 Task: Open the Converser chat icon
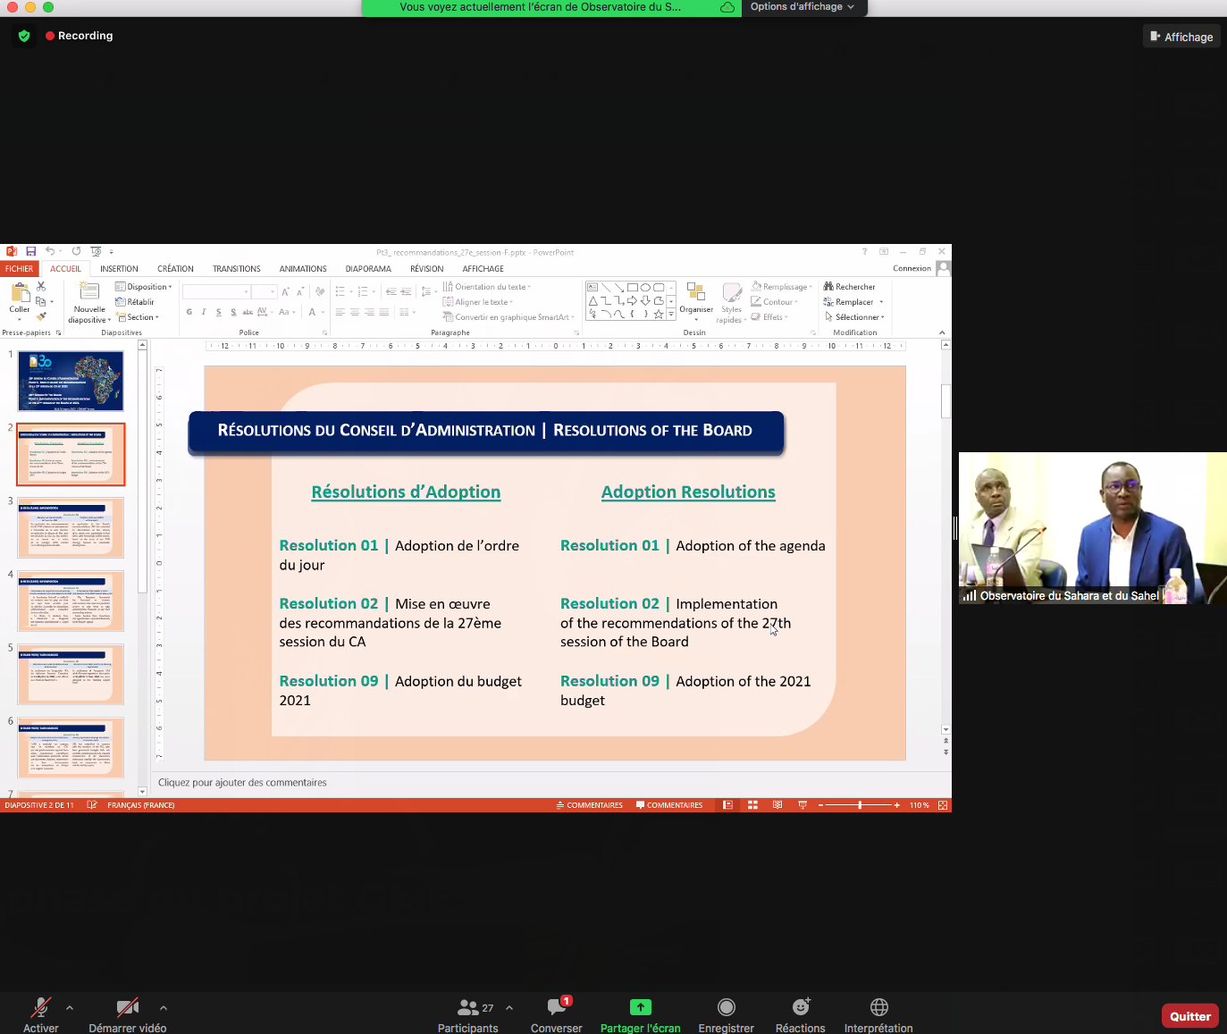pos(557,1007)
